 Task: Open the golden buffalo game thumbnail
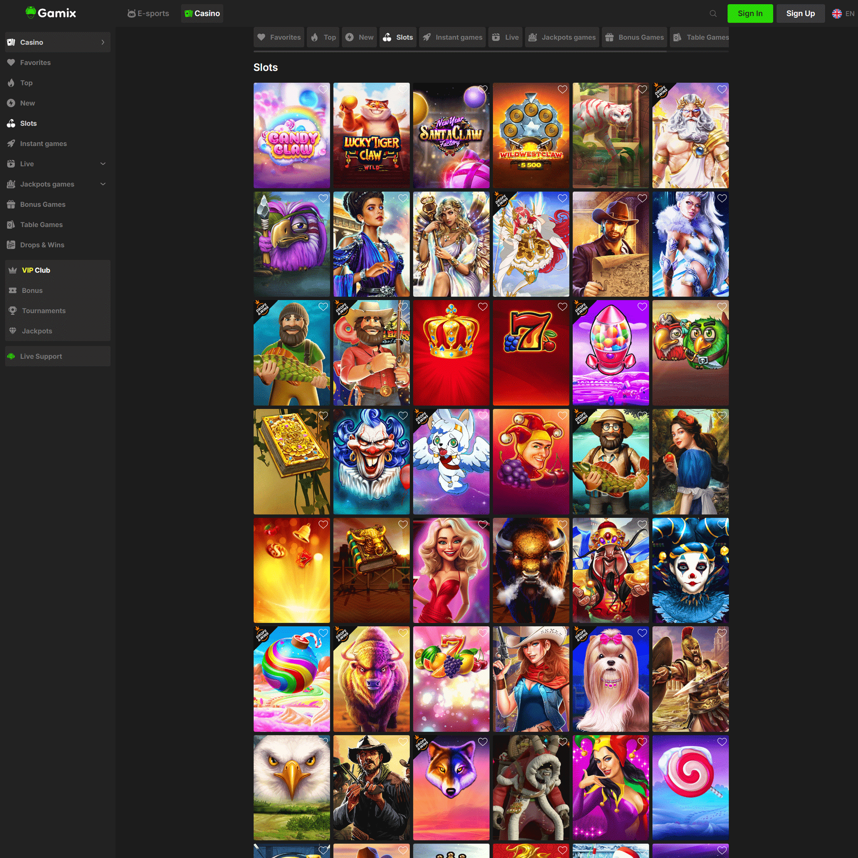pos(371,679)
